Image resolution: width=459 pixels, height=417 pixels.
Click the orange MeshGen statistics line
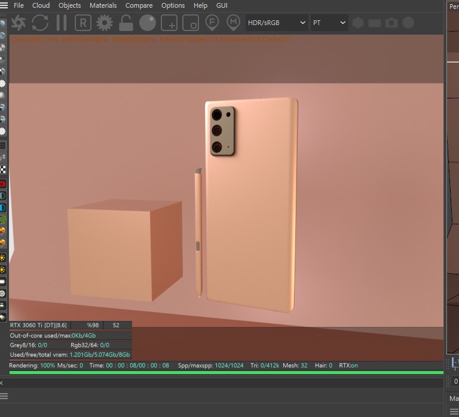click(x=150, y=39)
